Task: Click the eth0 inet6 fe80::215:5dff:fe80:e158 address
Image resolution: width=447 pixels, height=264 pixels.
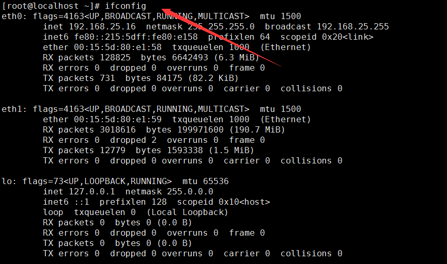Action: pyautogui.click(x=136, y=37)
